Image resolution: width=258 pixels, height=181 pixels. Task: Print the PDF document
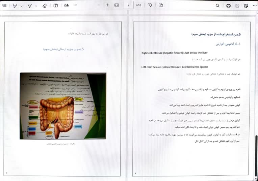pos(228,6)
